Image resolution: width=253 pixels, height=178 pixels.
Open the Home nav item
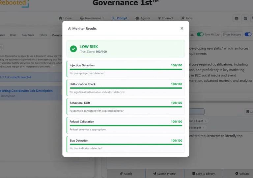65,18
